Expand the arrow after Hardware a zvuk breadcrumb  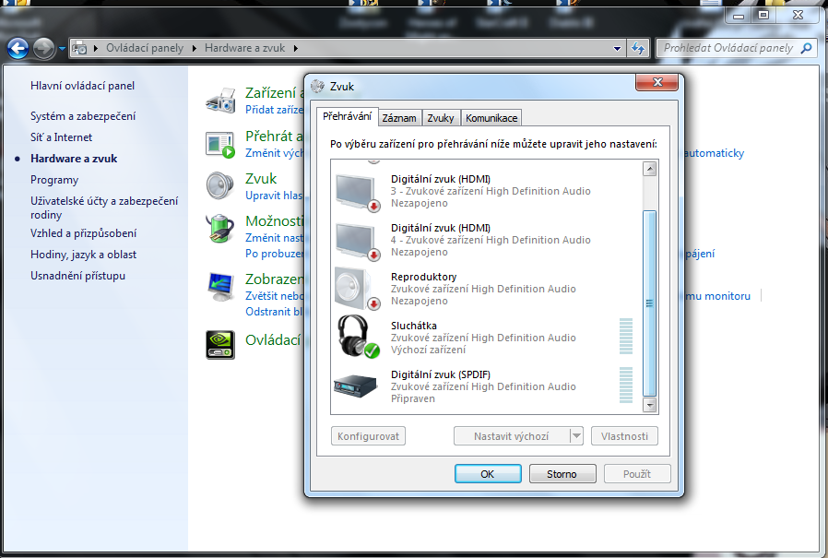295,48
